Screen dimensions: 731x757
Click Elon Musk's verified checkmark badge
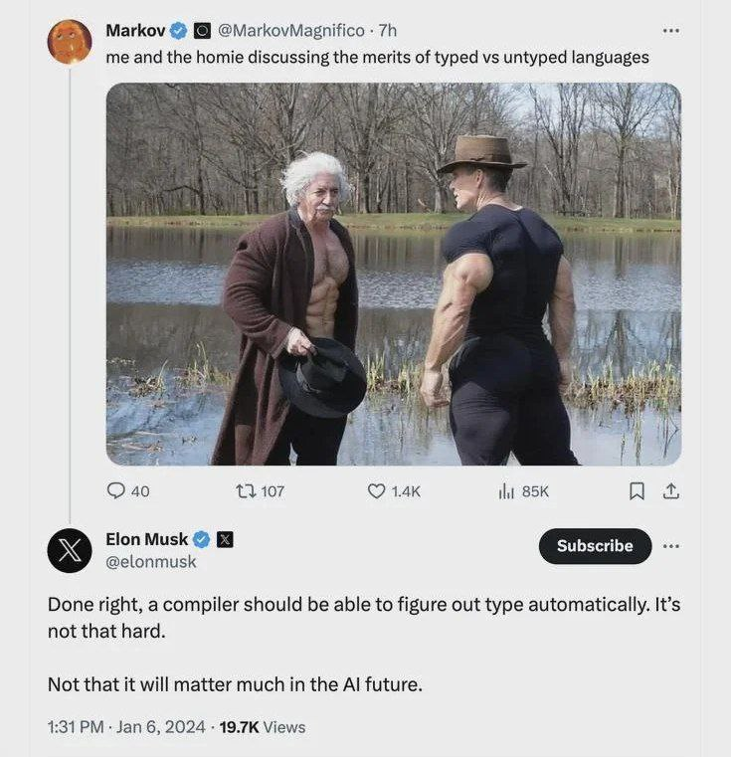(201, 539)
